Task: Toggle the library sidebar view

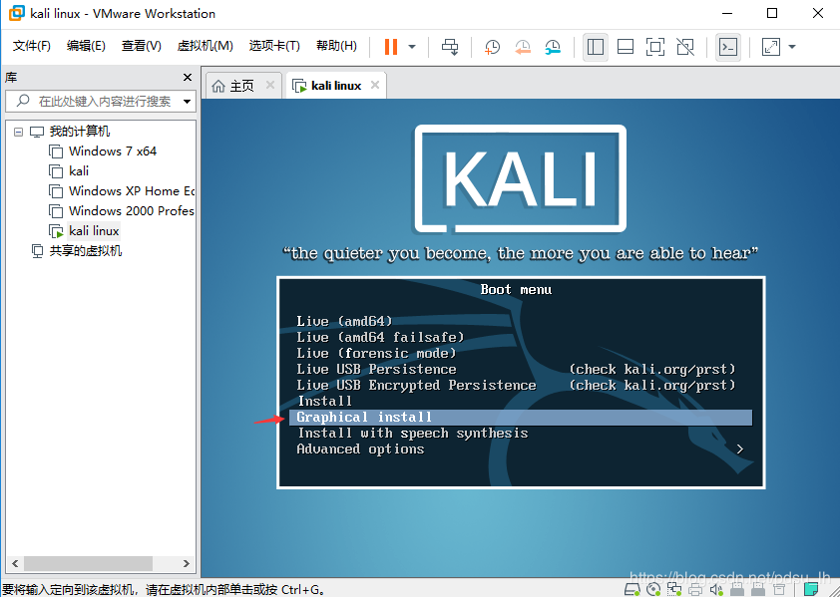Action: [596, 47]
